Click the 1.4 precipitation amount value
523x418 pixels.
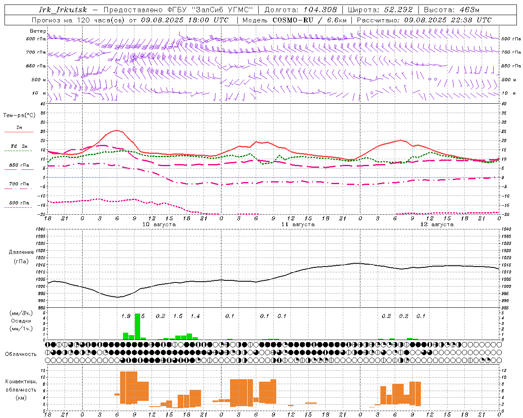(195, 316)
